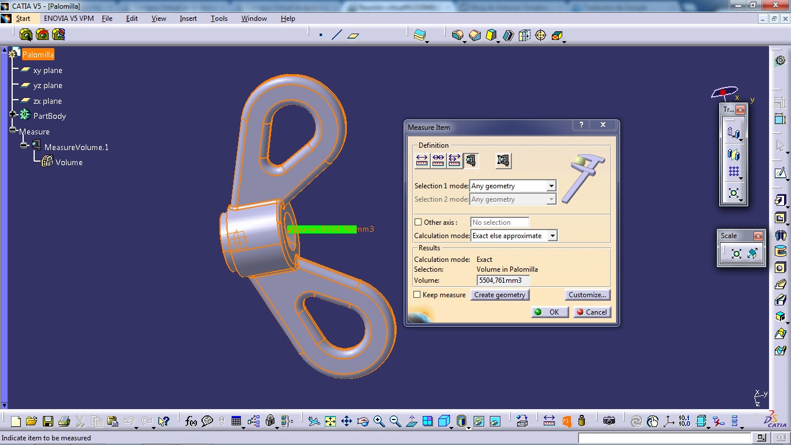The width and height of the screenshot is (791, 445).
Task: Click the Axis System icon in bottom toolbar
Action: coord(669,421)
